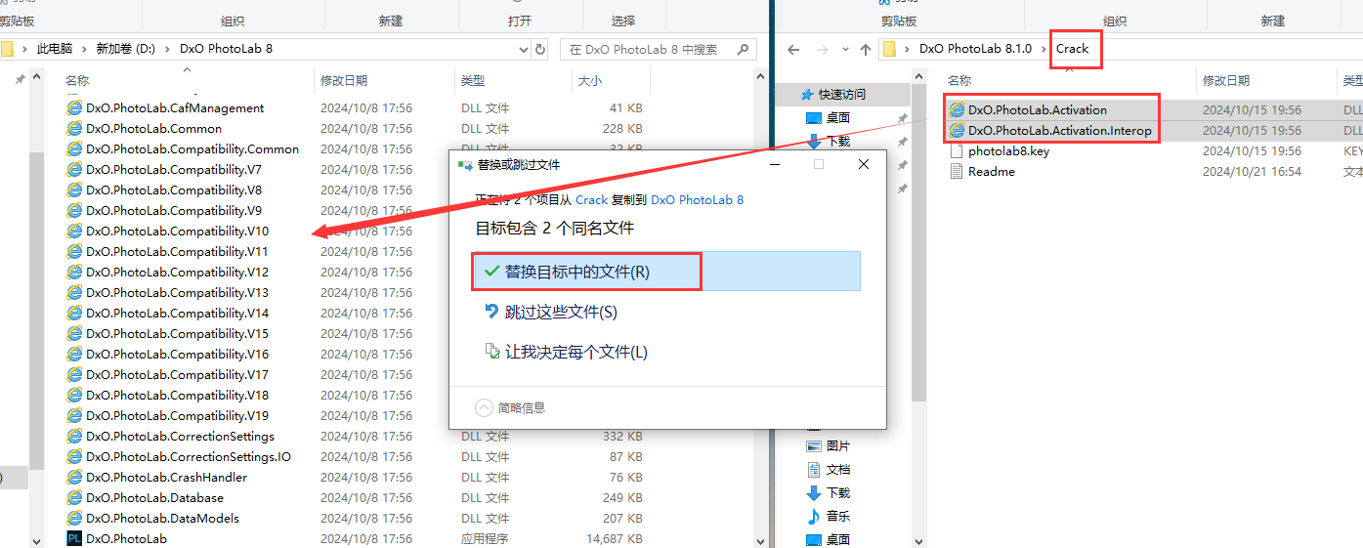Click the 文档 documents folder icon
Viewport: 1363px width, 548px height.
click(x=814, y=470)
